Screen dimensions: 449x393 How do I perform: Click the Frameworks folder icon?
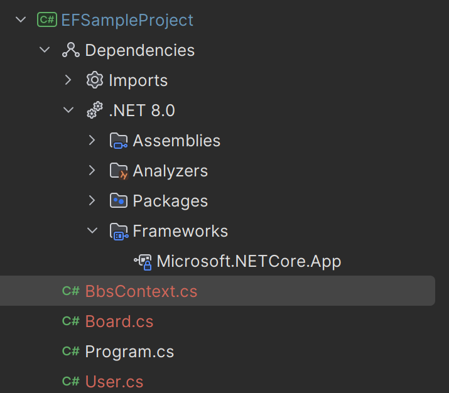(119, 231)
